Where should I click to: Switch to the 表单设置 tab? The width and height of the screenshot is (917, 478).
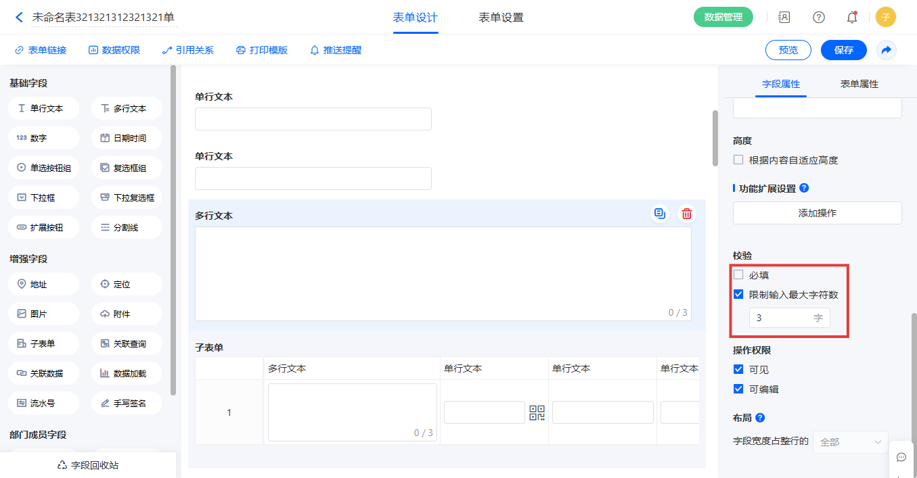tap(501, 18)
